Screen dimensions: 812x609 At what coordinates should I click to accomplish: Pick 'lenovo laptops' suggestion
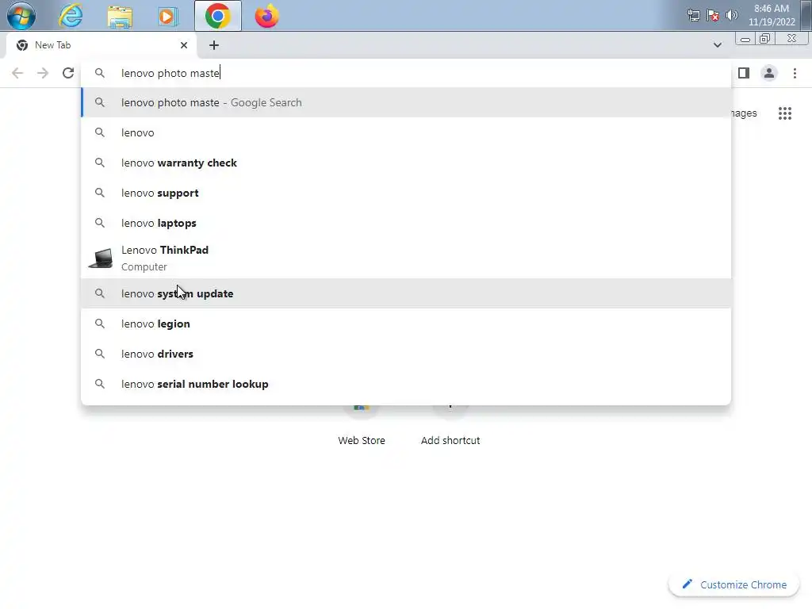(406, 223)
